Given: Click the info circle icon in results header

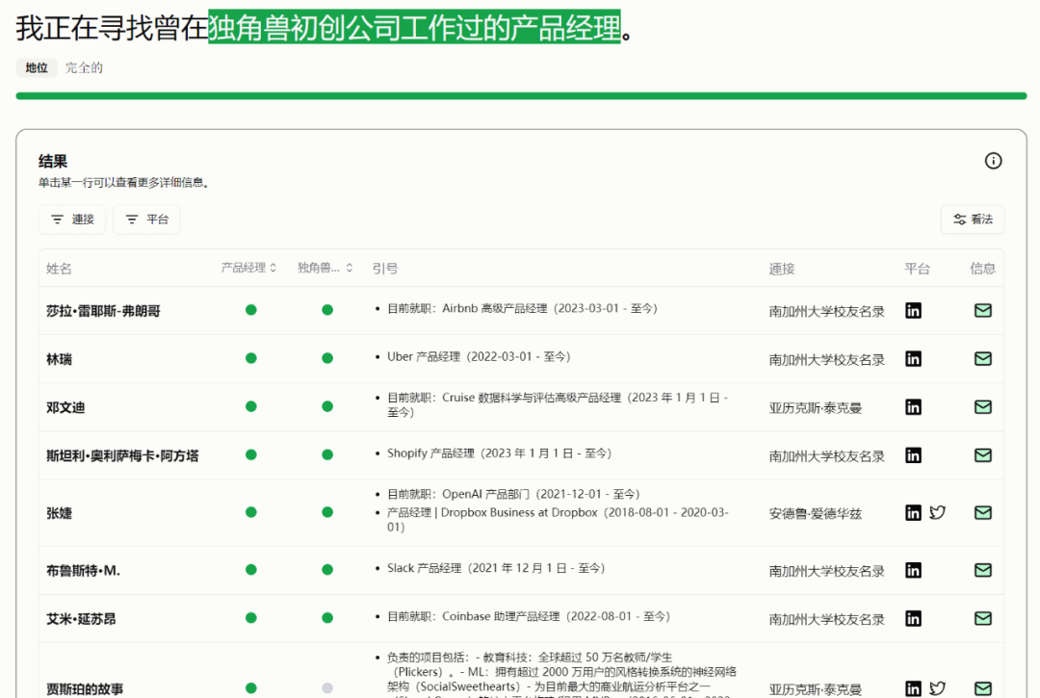Looking at the screenshot, I should (993, 161).
